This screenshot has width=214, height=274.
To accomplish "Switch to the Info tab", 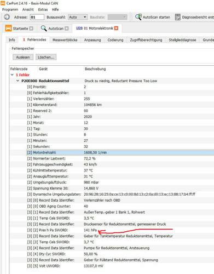I will 12,40.
